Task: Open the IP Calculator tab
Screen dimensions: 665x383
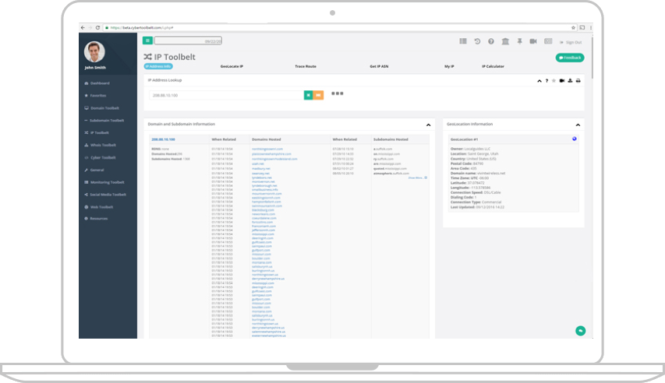Action: click(493, 67)
